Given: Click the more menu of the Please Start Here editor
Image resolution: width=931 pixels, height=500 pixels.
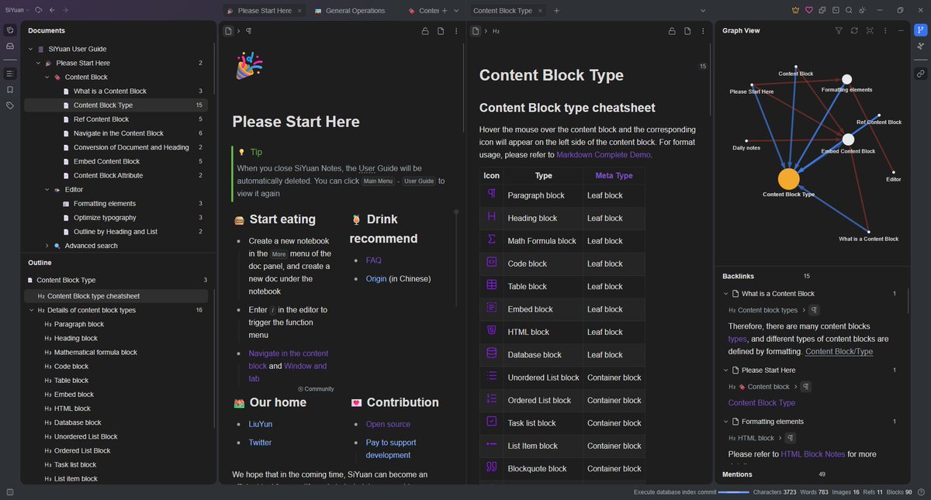Looking at the screenshot, I should pos(455,31).
